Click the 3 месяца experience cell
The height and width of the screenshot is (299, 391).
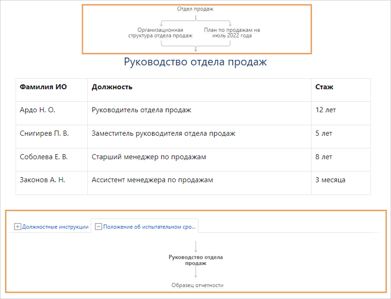coord(330,180)
